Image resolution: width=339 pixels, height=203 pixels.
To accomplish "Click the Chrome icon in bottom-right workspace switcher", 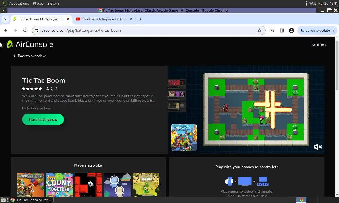I will pos(301,200).
